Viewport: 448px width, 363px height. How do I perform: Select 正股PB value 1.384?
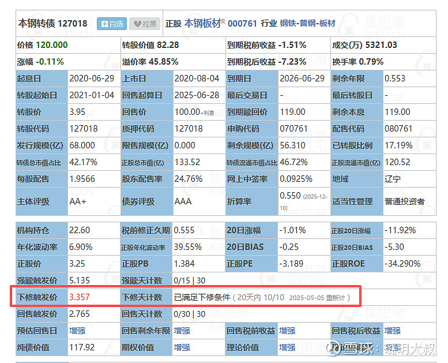click(184, 264)
